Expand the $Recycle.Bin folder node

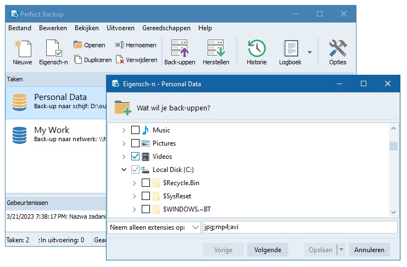pyautogui.click(x=135, y=183)
